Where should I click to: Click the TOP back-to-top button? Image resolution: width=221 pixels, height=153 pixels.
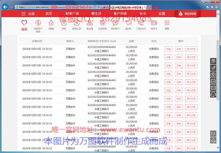213,141
